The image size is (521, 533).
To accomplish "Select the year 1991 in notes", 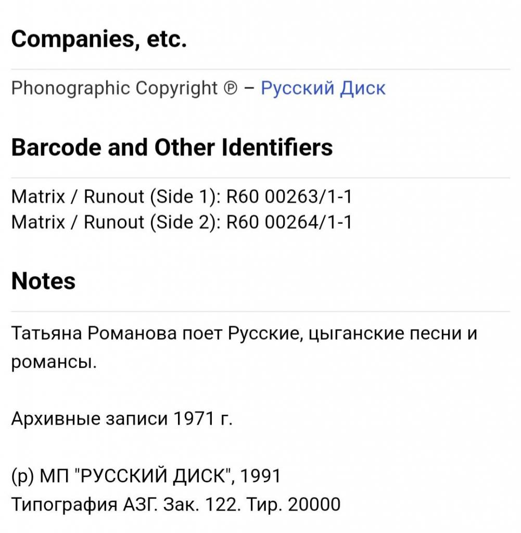I will pyautogui.click(x=260, y=476).
